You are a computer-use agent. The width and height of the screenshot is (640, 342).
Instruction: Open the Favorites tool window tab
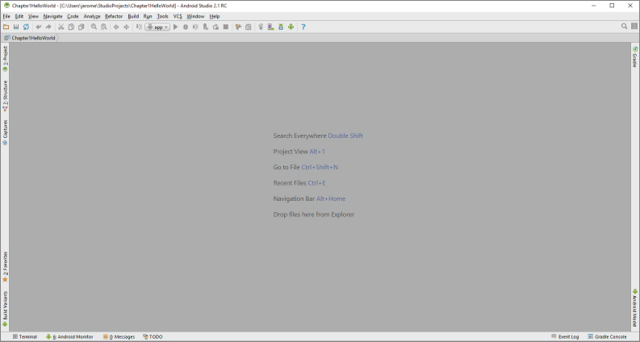coord(6,267)
